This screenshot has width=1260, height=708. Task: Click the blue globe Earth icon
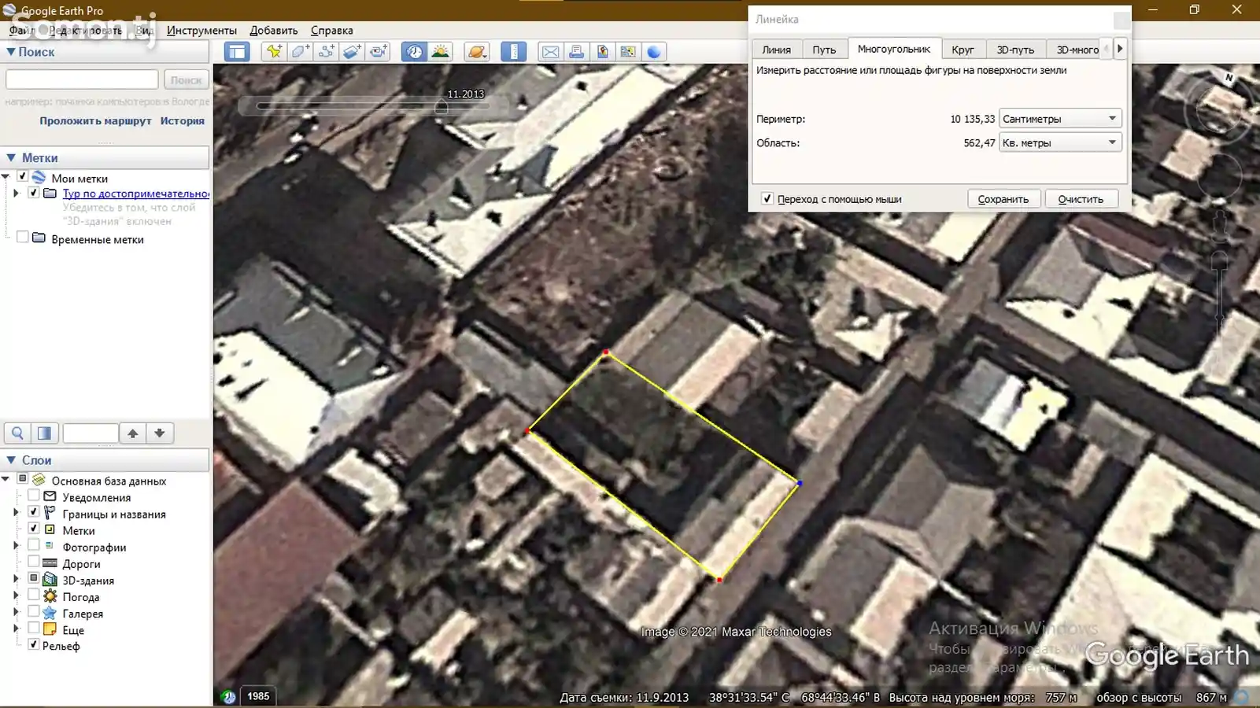[654, 52]
